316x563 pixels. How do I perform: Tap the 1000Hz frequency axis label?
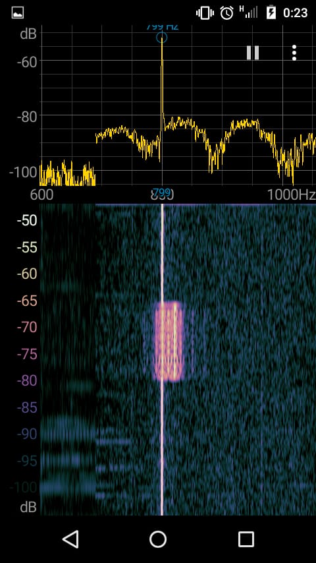292,194
